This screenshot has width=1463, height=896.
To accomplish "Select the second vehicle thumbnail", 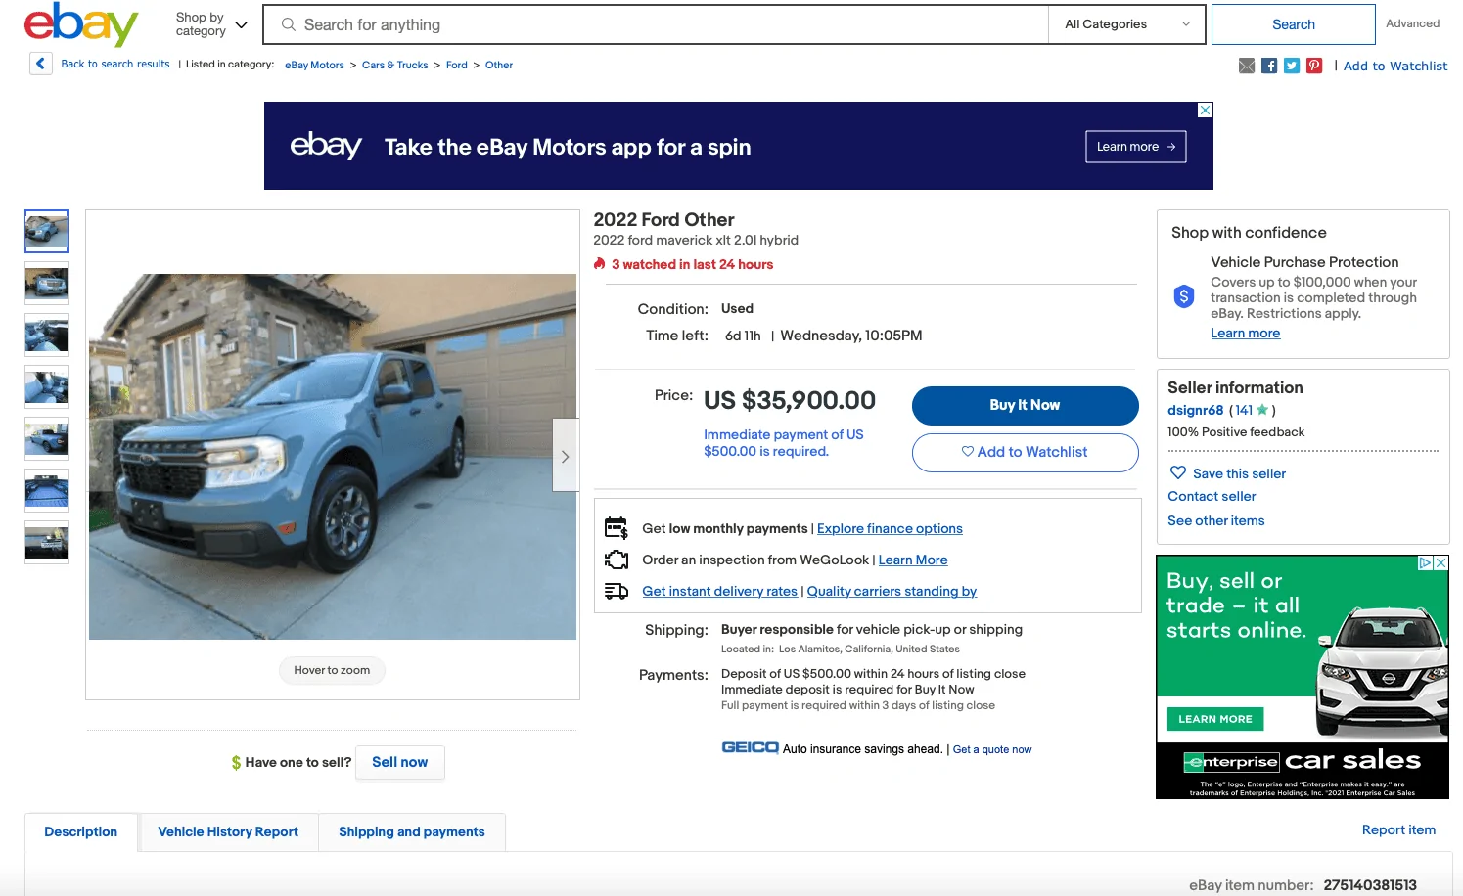I will coord(46,284).
